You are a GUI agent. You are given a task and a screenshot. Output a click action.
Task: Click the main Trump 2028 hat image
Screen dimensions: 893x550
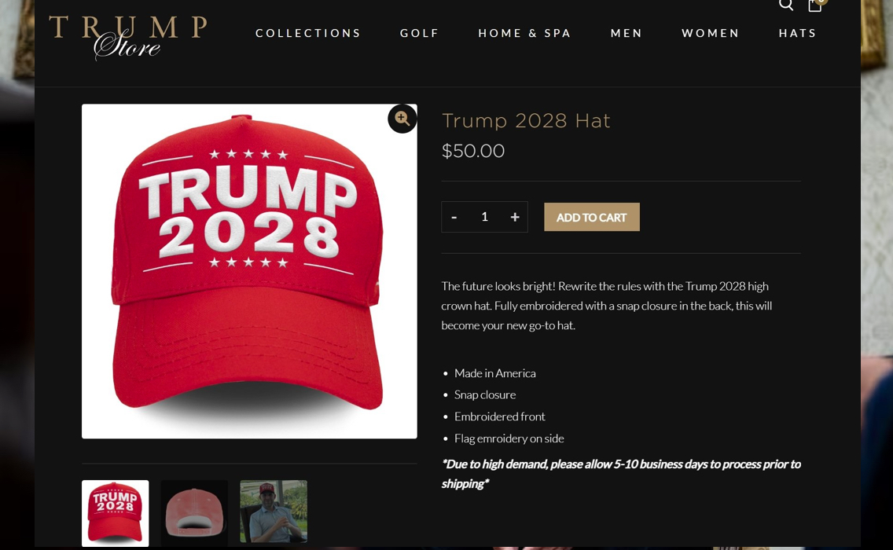click(249, 271)
